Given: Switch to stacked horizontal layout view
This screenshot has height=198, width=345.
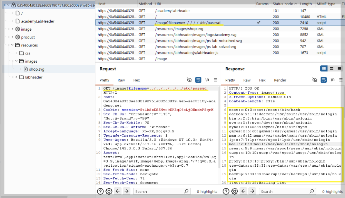Looking at the screenshot, I should (332, 69).
